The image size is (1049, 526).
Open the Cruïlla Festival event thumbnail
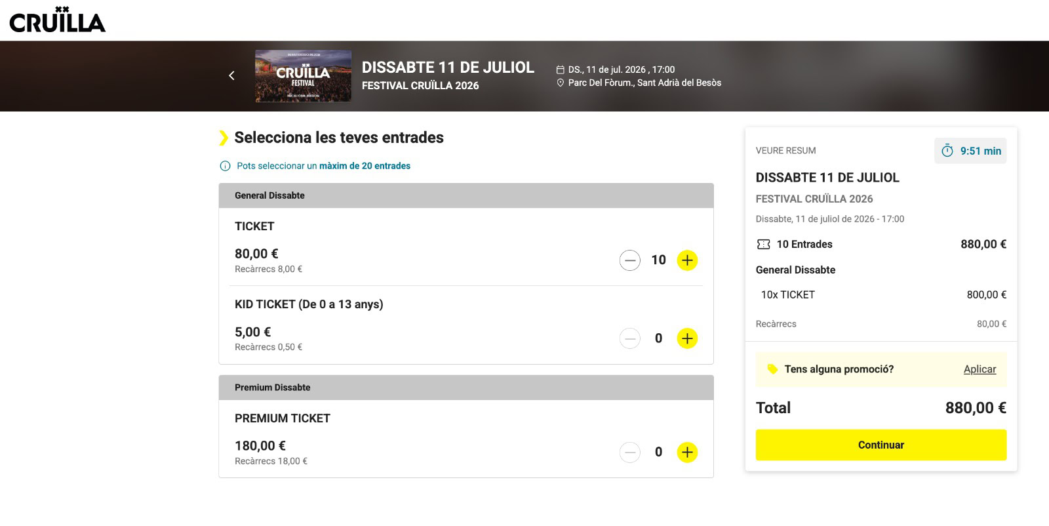tap(303, 76)
